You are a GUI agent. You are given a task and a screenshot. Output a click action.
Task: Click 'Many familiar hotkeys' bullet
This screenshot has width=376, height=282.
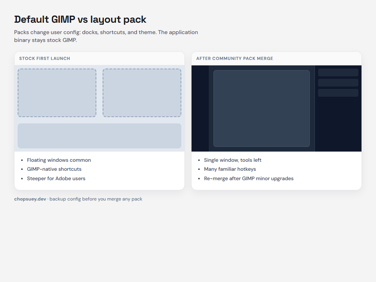tap(230, 169)
